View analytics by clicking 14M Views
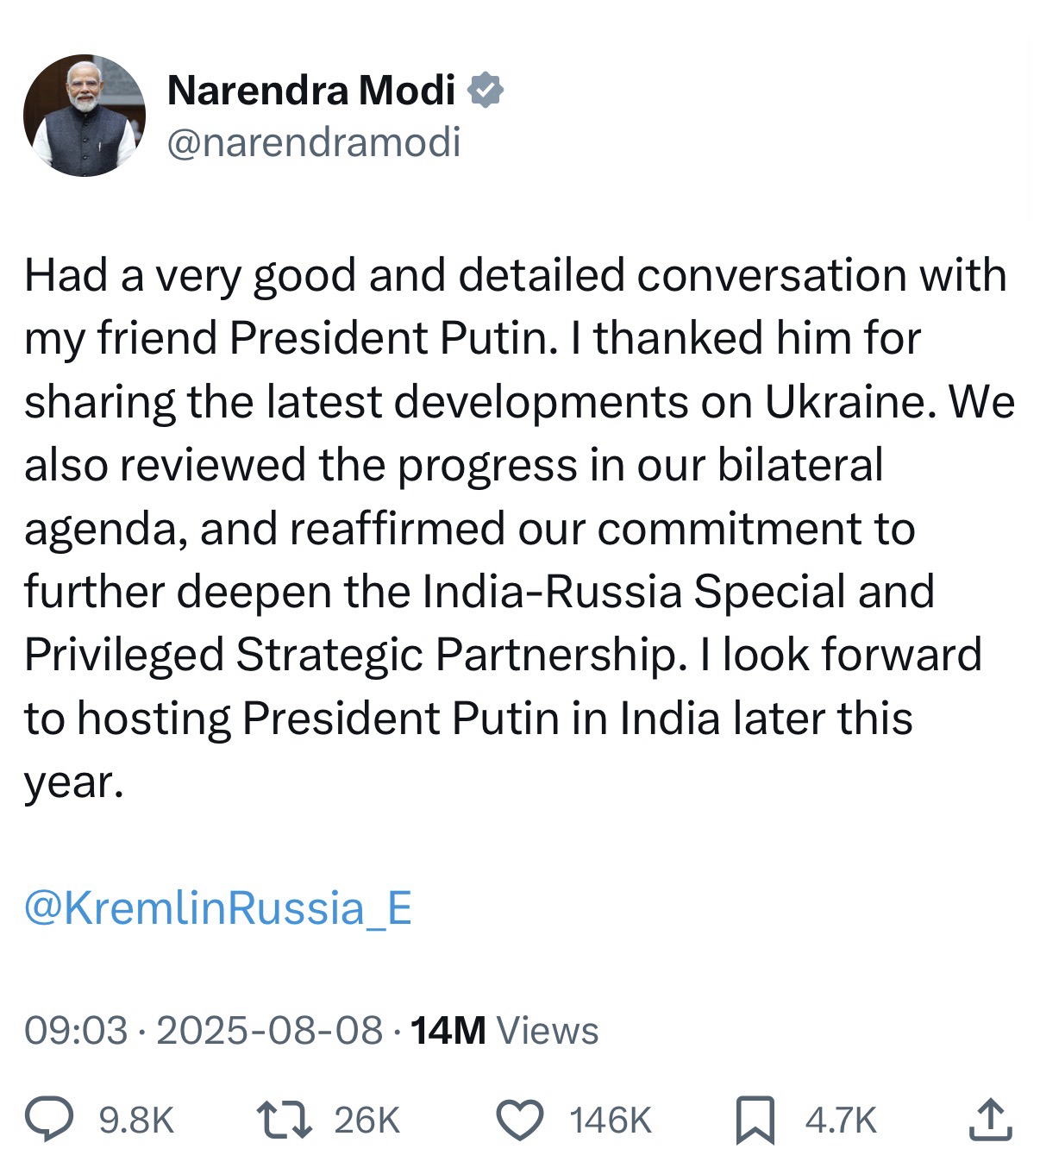The width and height of the screenshot is (1040, 1174). tap(504, 1030)
